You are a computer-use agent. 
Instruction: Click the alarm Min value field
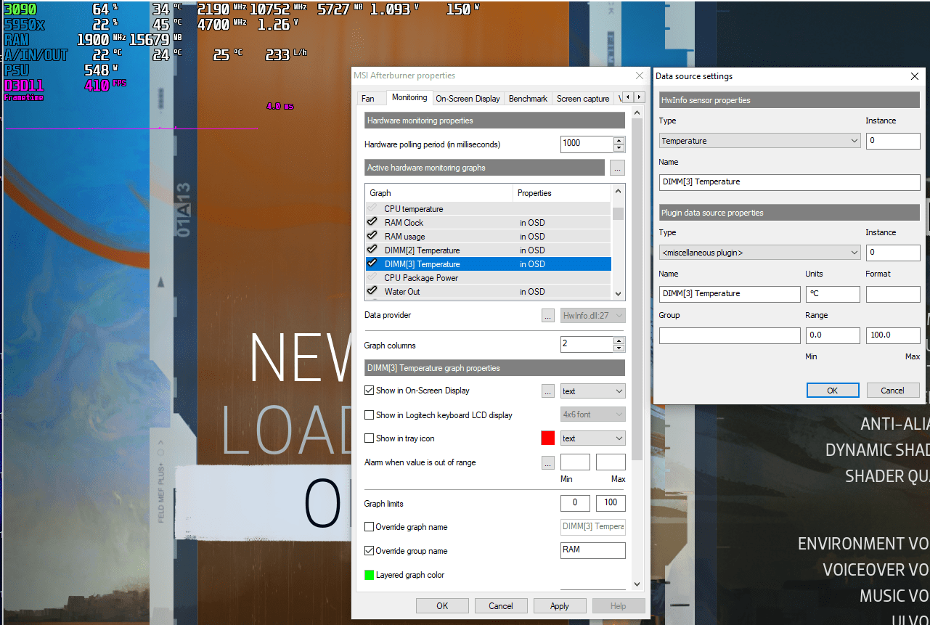575,462
